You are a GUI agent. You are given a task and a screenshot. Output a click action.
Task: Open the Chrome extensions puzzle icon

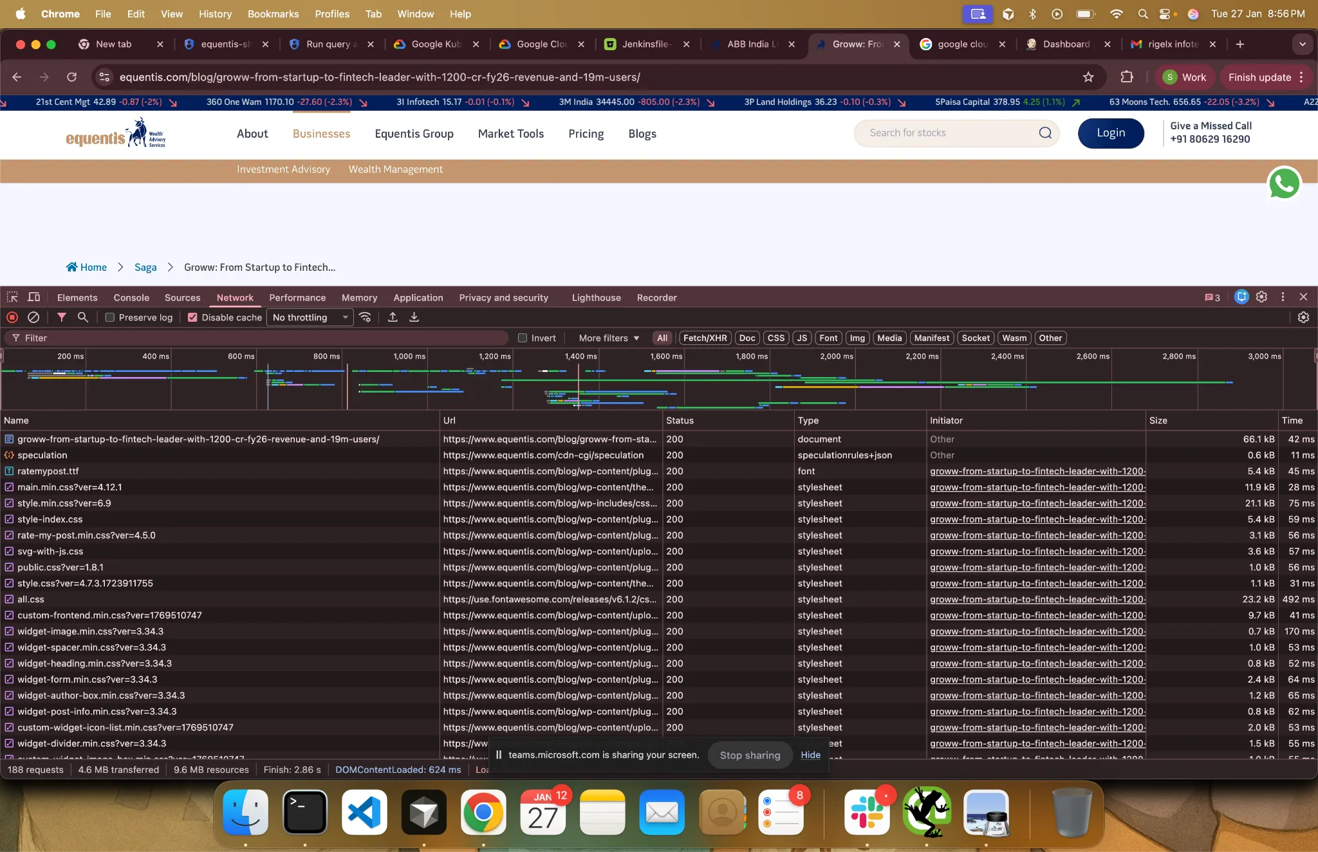click(x=1127, y=77)
